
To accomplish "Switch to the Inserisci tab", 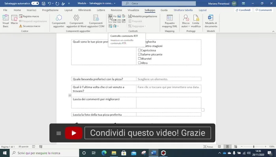I will coord(31,10).
